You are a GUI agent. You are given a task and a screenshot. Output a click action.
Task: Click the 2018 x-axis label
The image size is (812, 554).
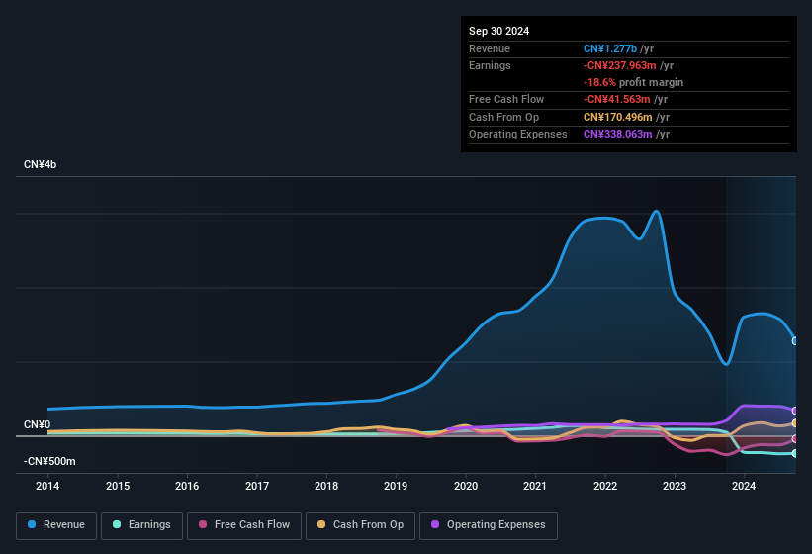tap(326, 486)
